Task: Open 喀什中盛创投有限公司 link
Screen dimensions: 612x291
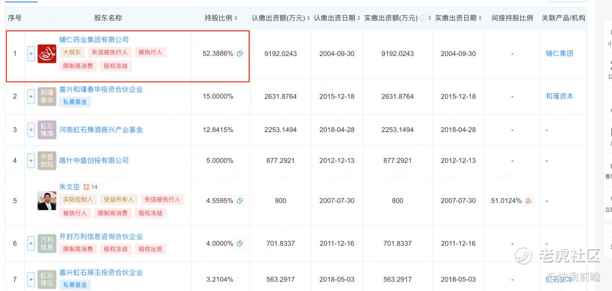Action: pos(94,160)
